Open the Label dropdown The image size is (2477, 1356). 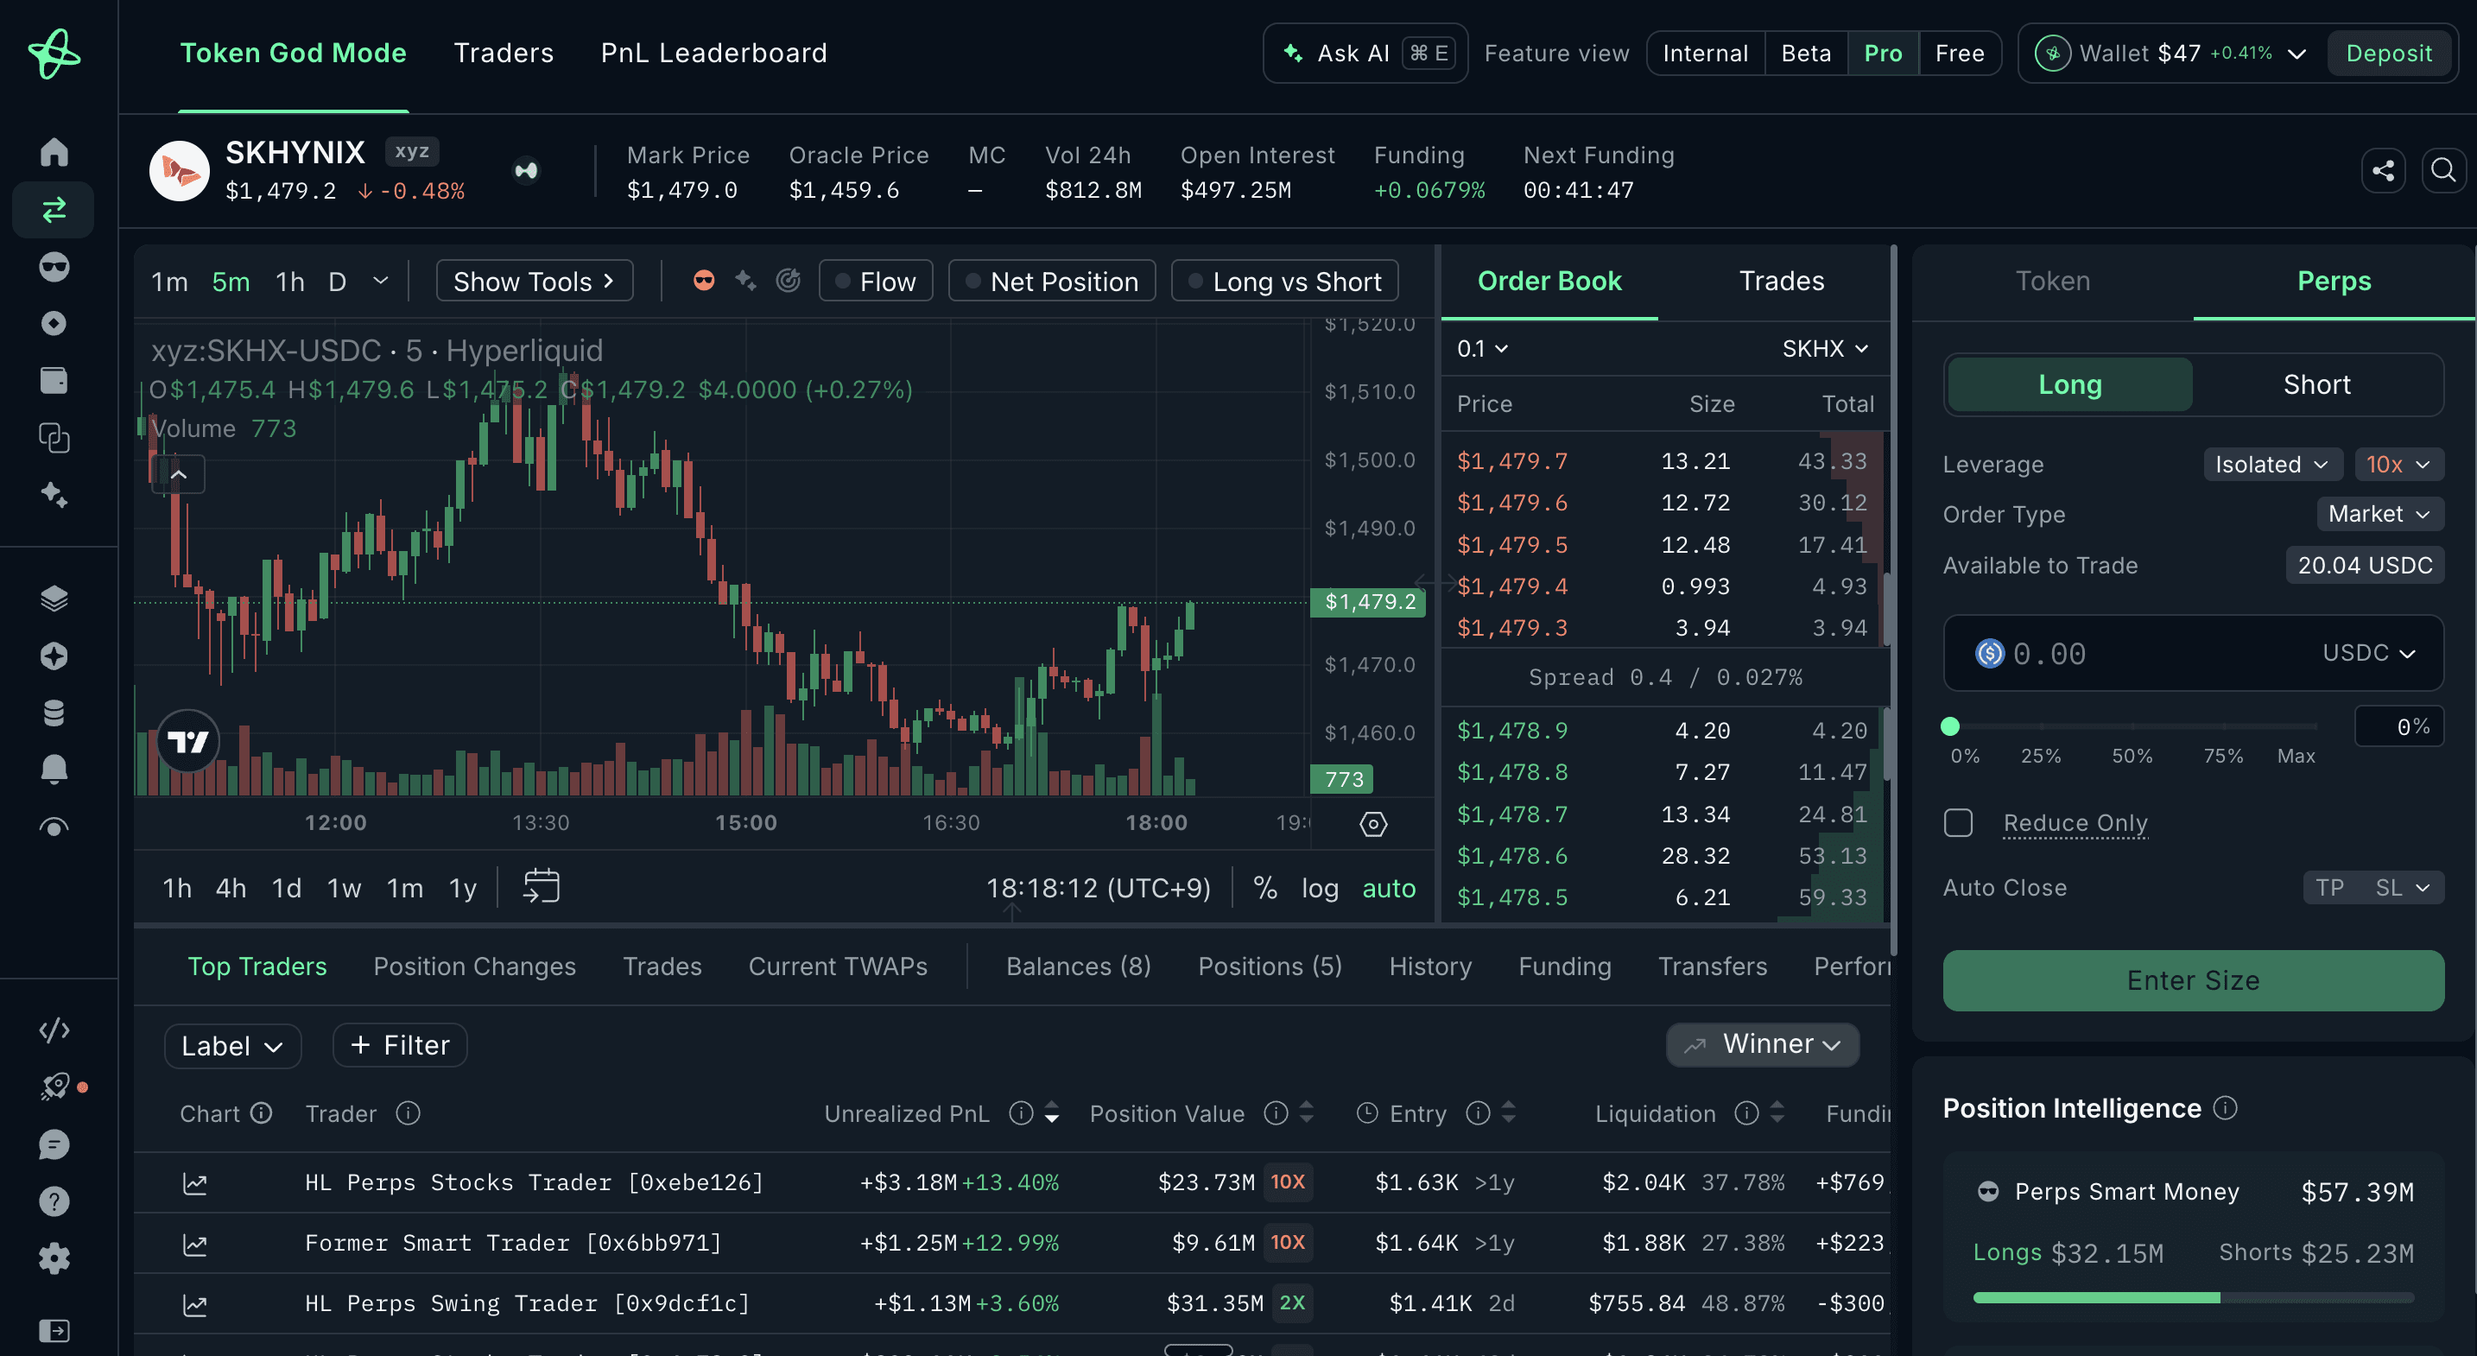pyautogui.click(x=232, y=1045)
